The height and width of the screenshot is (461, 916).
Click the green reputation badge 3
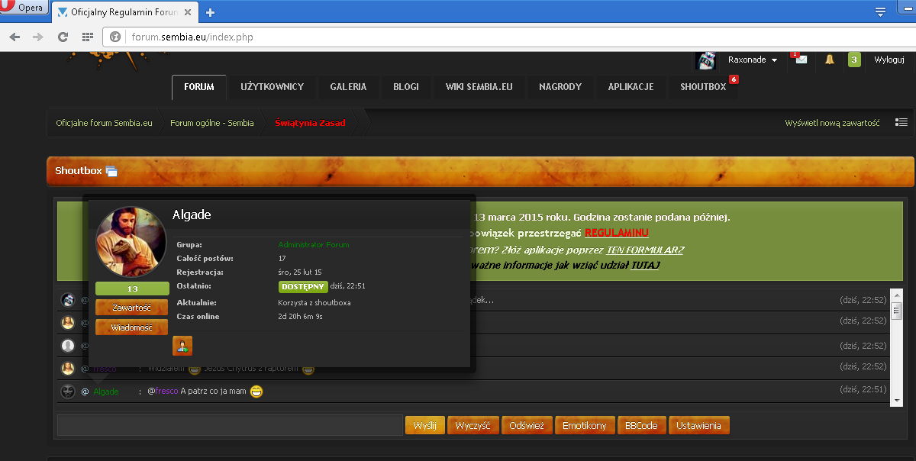[x=854, y=60]
